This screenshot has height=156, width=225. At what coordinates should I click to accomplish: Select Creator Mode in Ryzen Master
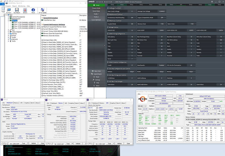(x=96, y=8)
